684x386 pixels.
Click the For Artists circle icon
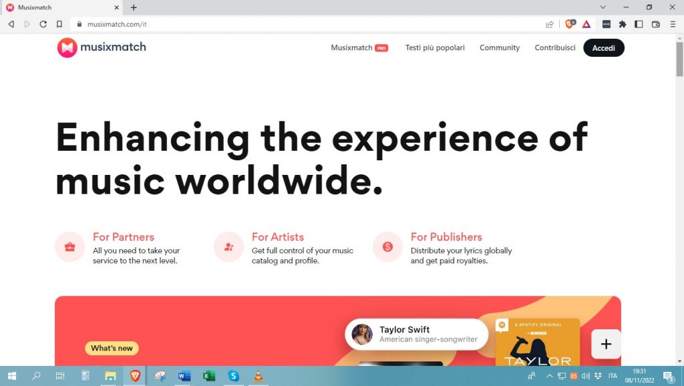point(228,247)
